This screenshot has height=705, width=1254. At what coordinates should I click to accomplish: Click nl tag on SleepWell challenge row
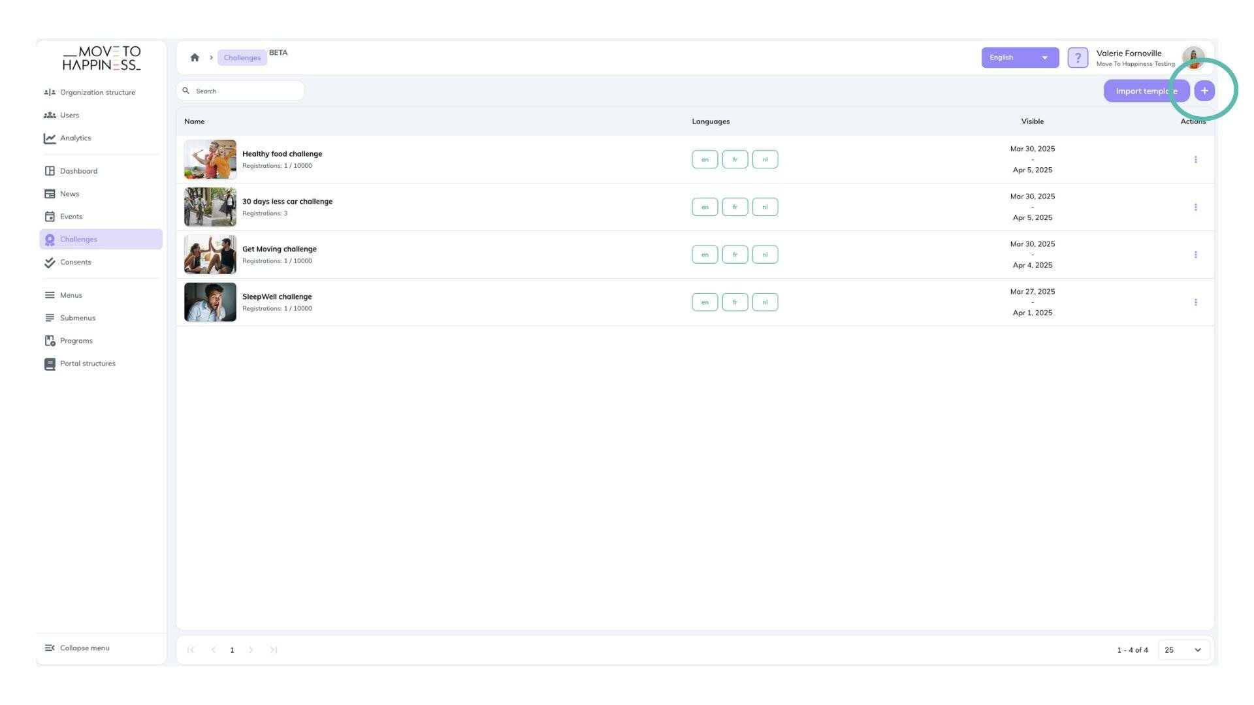(x=765, y=302)
